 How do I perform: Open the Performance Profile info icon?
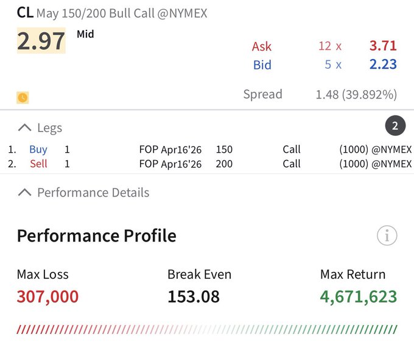(387, 235)
